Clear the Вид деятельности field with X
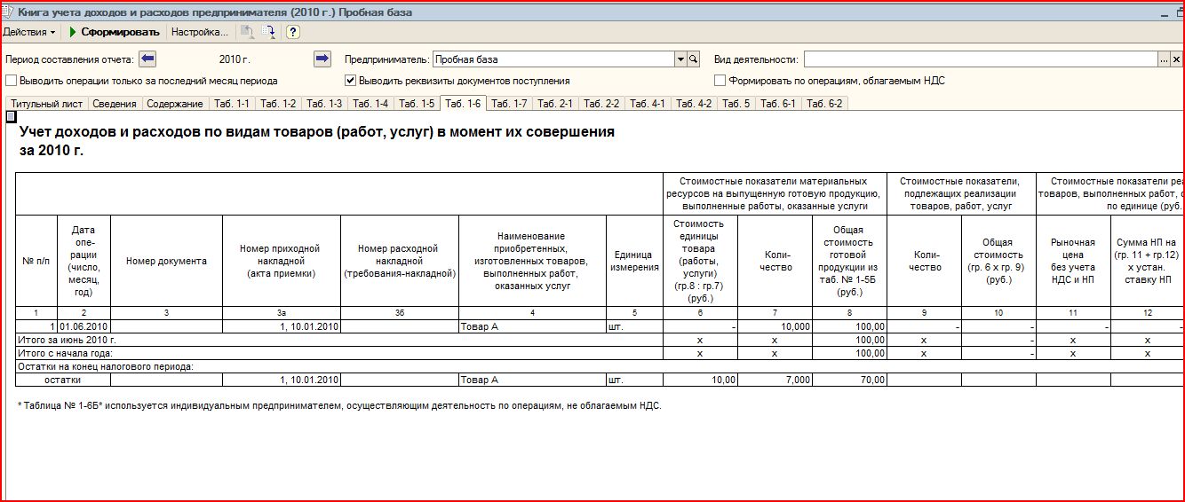The width and height of the screenshot is (1185, 502). pyautogui.click(x=1176, y=59)
